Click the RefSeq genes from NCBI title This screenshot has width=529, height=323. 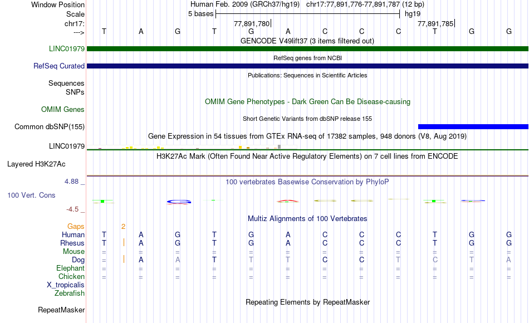307,58
